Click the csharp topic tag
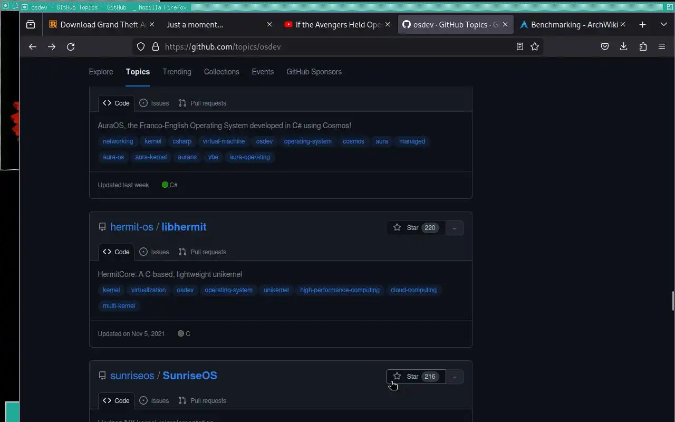675x422 pixels. coord(182,141)
